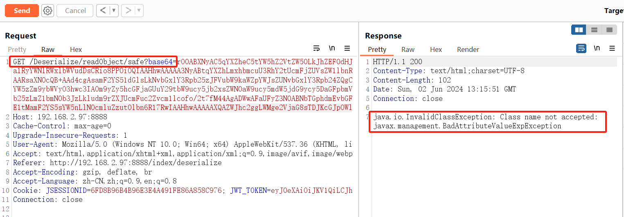Toggle word wrap icon in Response panel

(581, 48)
